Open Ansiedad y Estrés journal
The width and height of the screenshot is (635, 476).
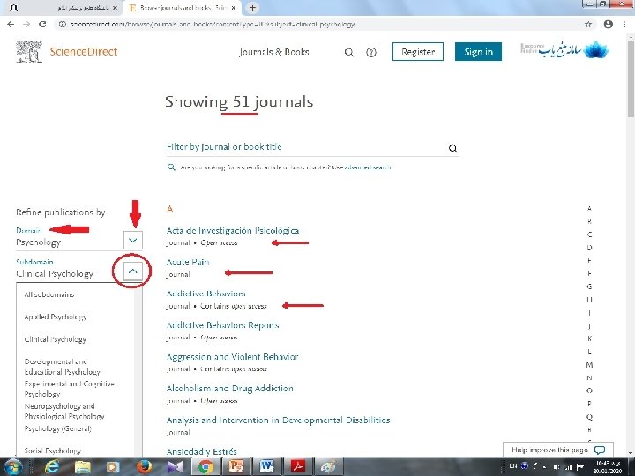(202, 451)
